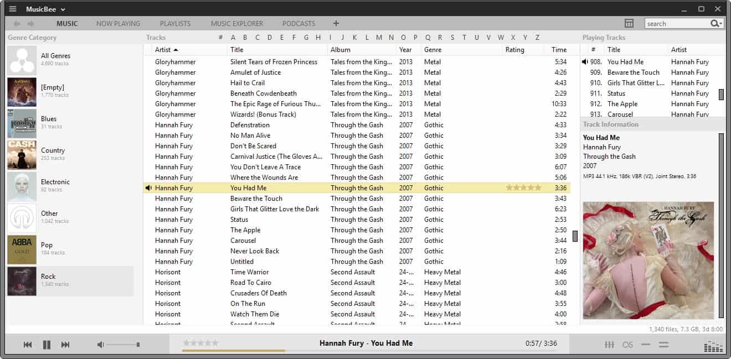Open the hamburger menu in the title bar
This screenshot has width=731, height=359.
12,9
